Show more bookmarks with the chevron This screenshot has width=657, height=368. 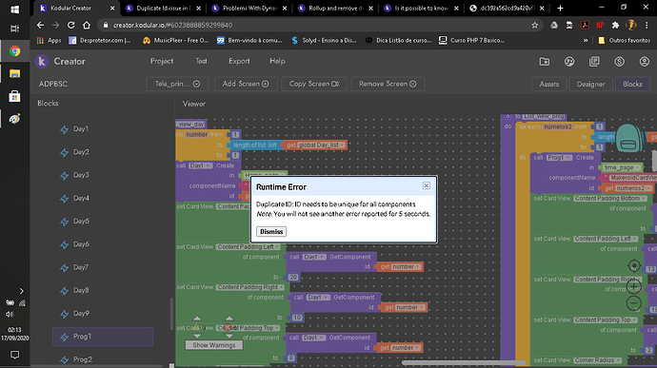[x=586, y=41]
